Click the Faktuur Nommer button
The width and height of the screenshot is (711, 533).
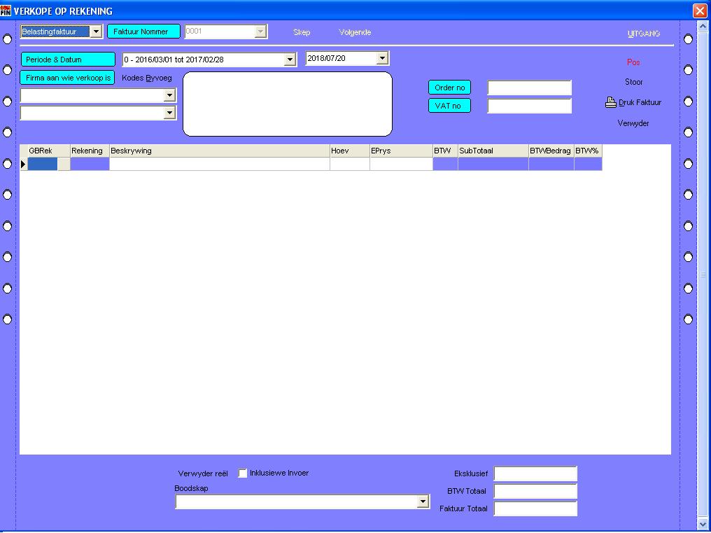tap(143, 32)
